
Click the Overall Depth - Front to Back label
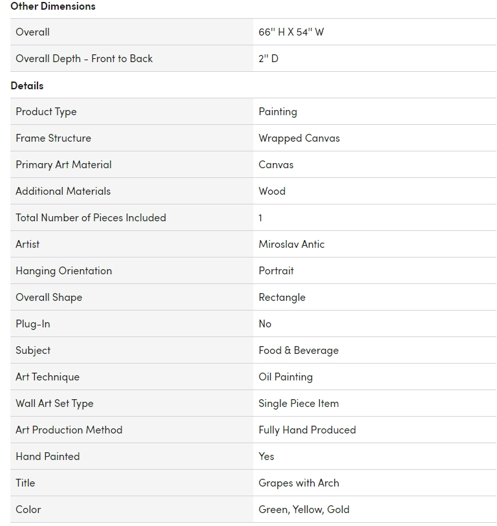pos(84,58)
